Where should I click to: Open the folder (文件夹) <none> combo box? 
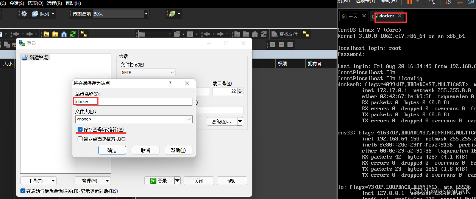click(x=134, y=119)
